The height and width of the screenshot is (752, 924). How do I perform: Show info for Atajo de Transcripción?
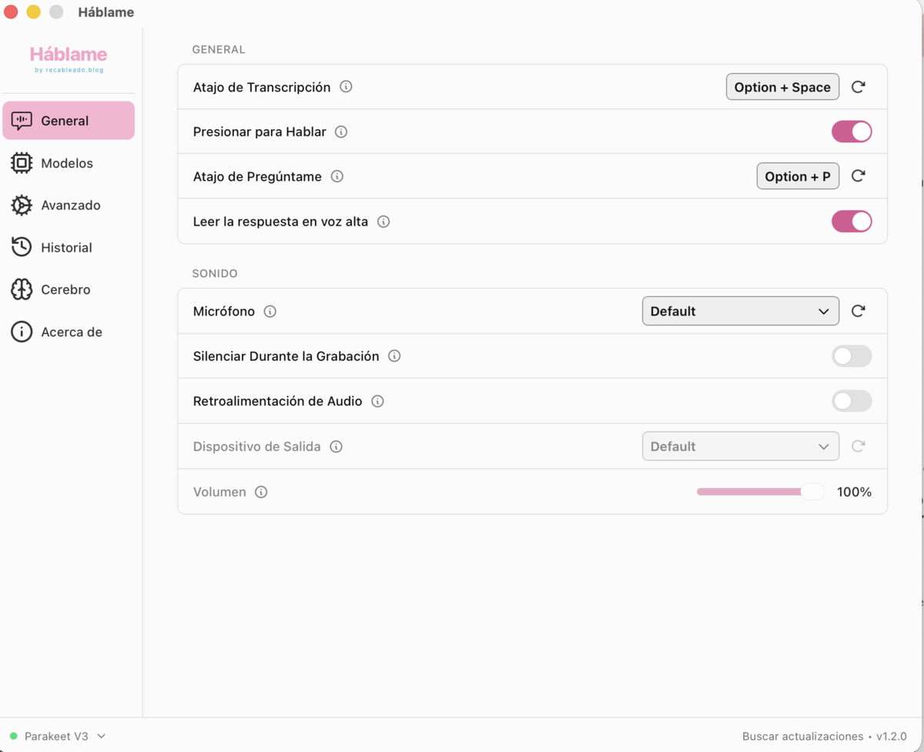(x=346, y=87)
